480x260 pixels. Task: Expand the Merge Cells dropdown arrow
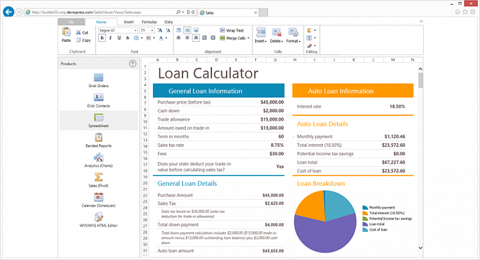pyautogui.click(x=248, y=38)
